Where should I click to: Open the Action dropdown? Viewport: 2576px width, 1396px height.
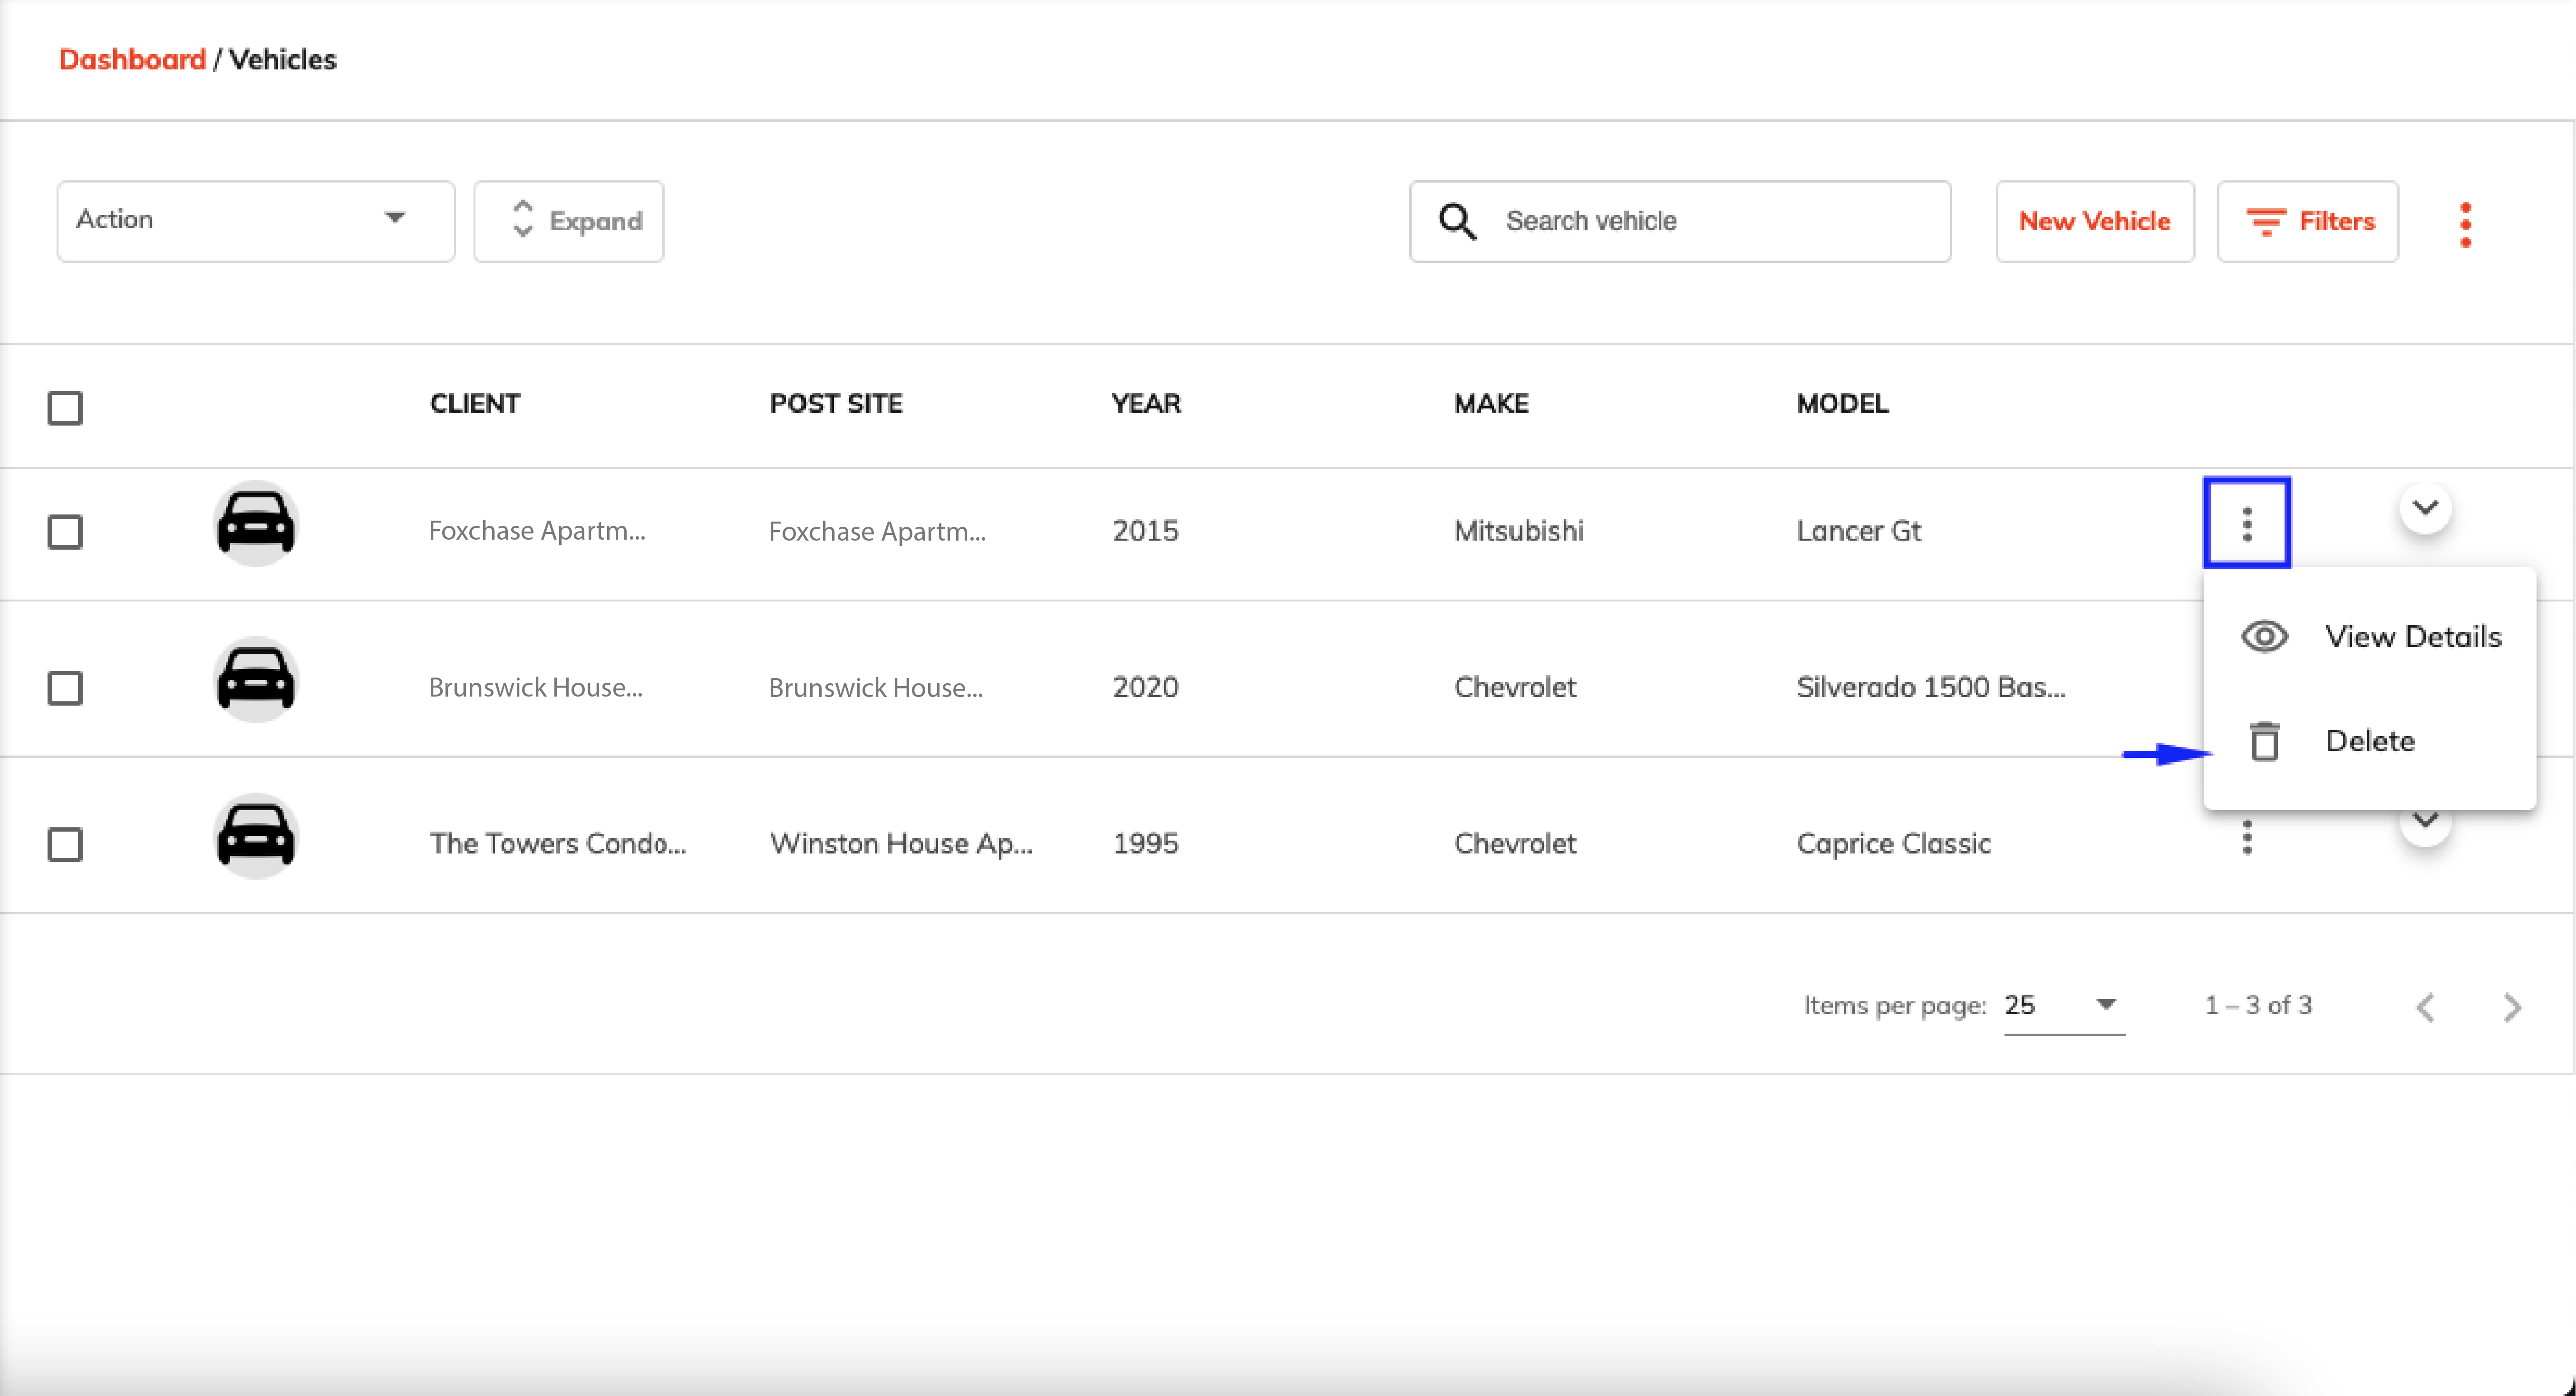pyautogui.click(x=255, y=221)
